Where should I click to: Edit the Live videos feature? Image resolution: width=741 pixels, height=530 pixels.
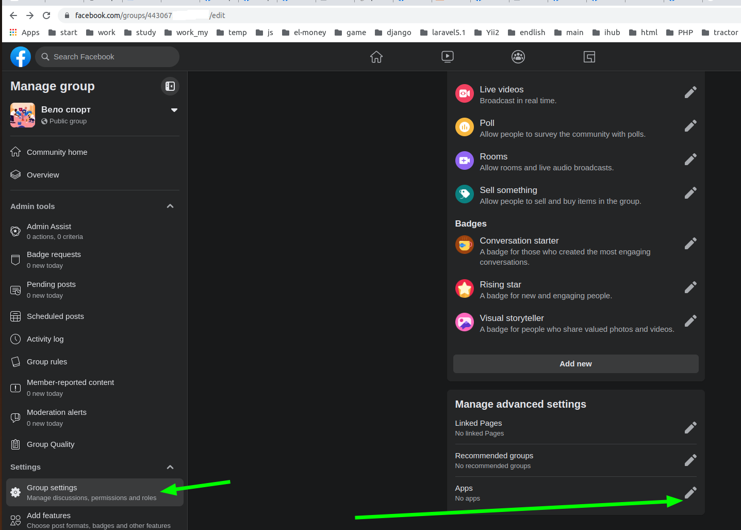[x=690, y=92]
